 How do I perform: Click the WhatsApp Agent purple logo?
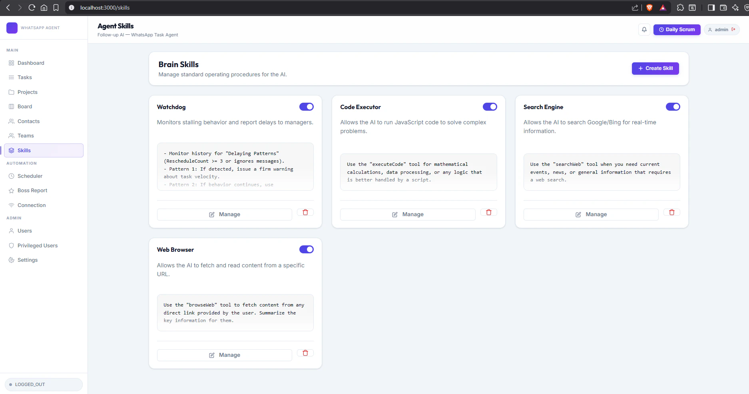pos(12,28)
